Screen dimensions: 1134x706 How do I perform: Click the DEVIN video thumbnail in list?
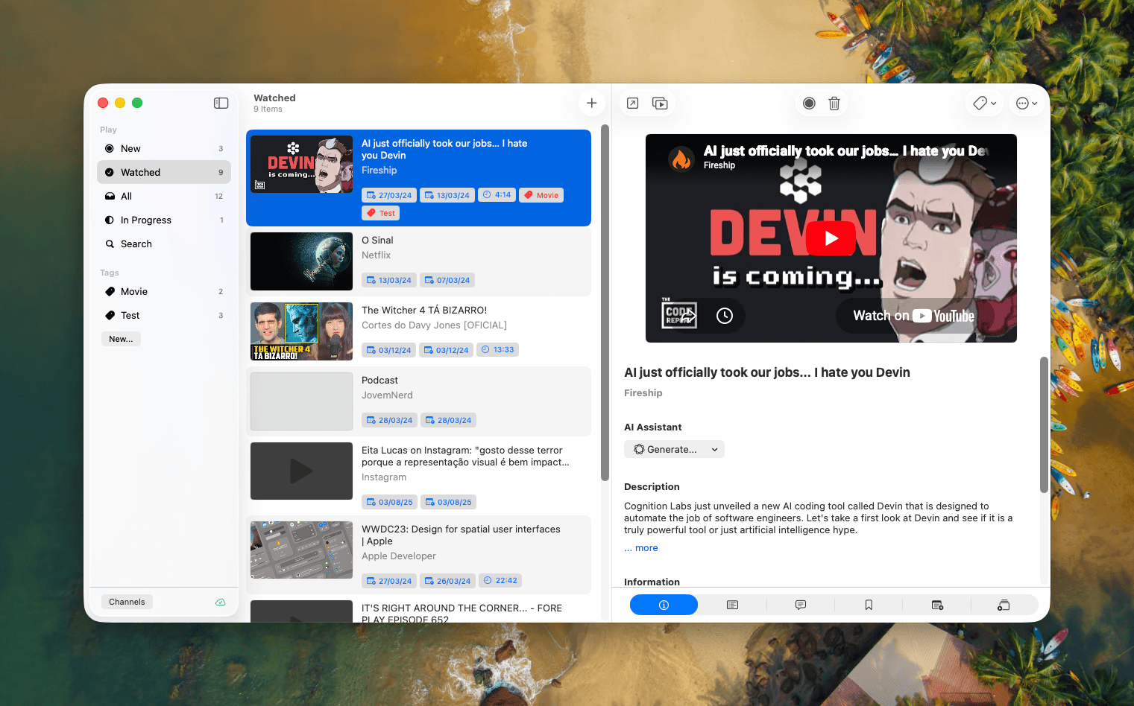(x=301, y=164)
